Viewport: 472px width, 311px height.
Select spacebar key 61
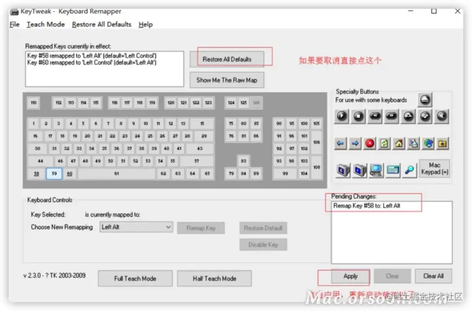point(116,173)
